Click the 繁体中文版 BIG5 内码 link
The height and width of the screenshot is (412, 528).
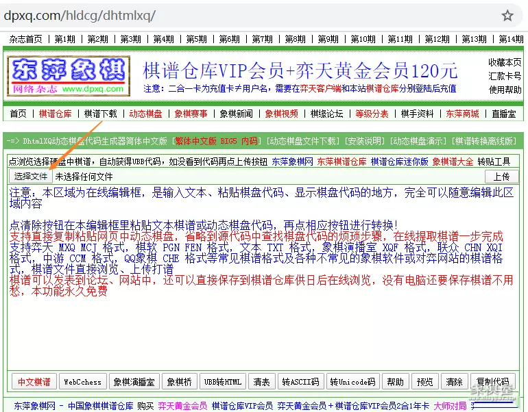tap(216, 142)
